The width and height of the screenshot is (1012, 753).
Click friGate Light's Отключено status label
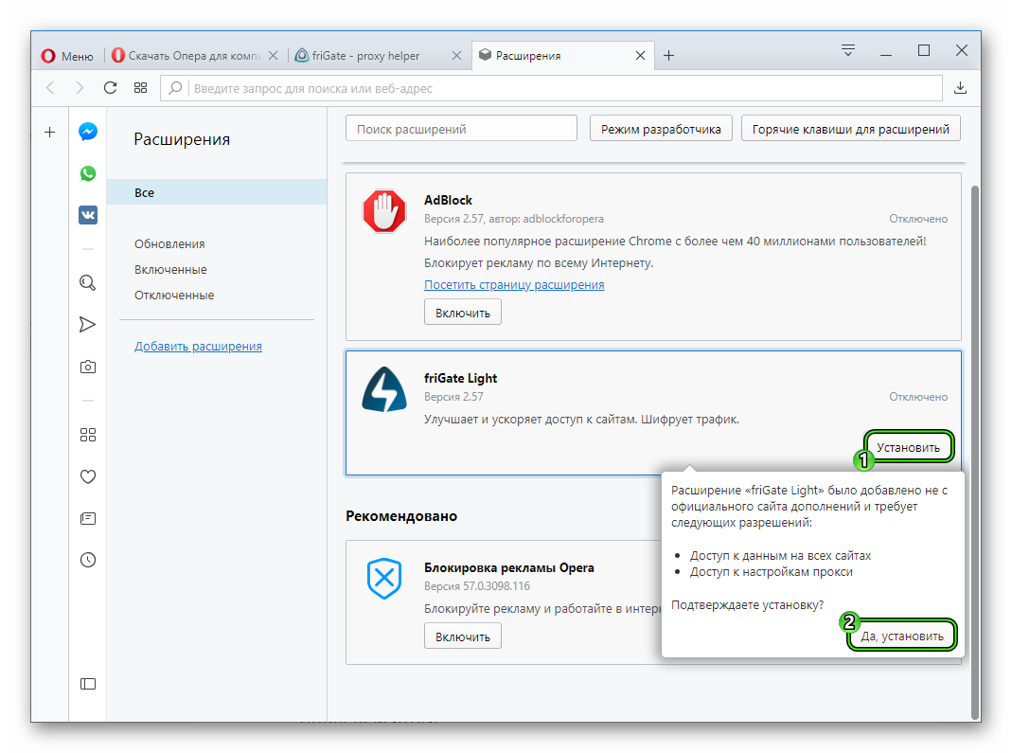pos(918,397)
